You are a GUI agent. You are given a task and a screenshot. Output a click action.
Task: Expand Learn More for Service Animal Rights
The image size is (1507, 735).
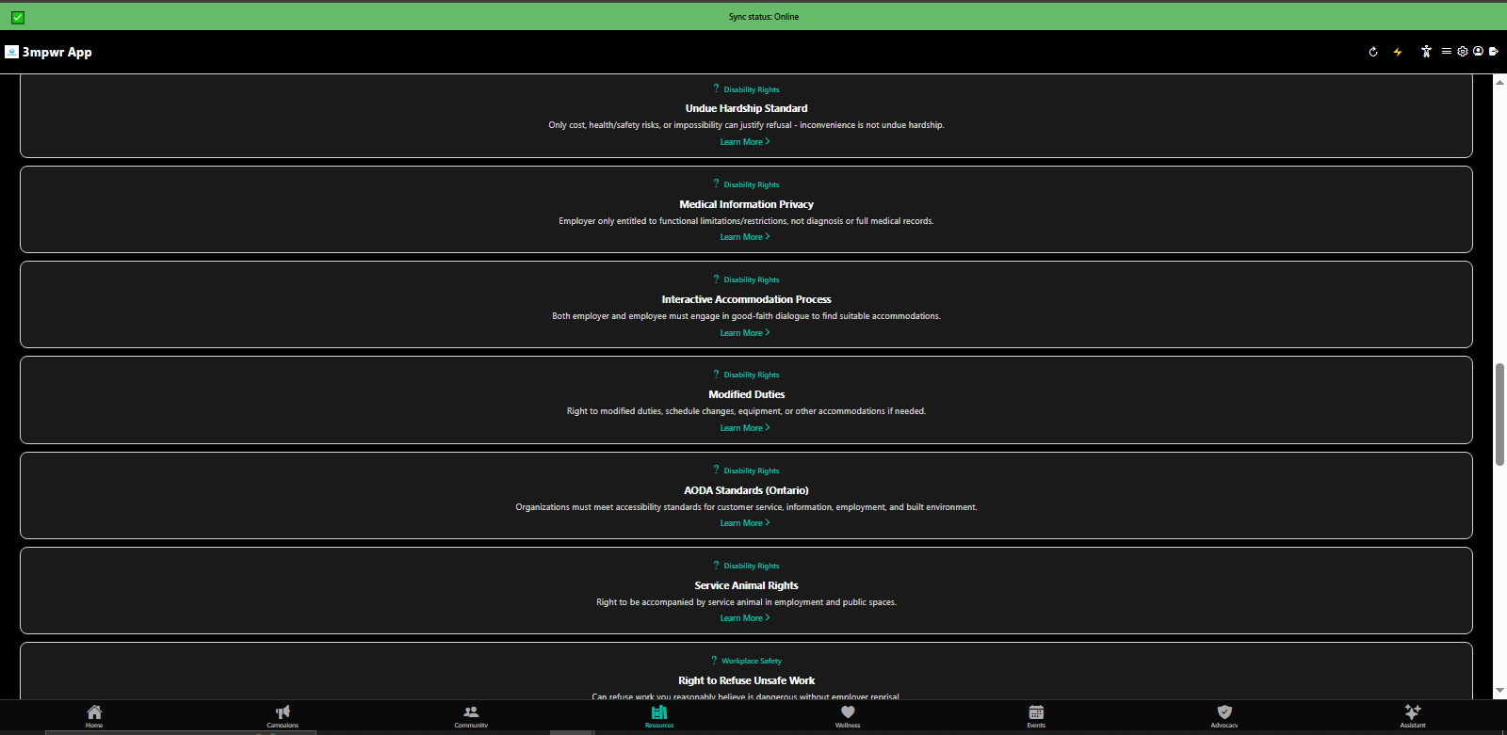coord(744,618)
